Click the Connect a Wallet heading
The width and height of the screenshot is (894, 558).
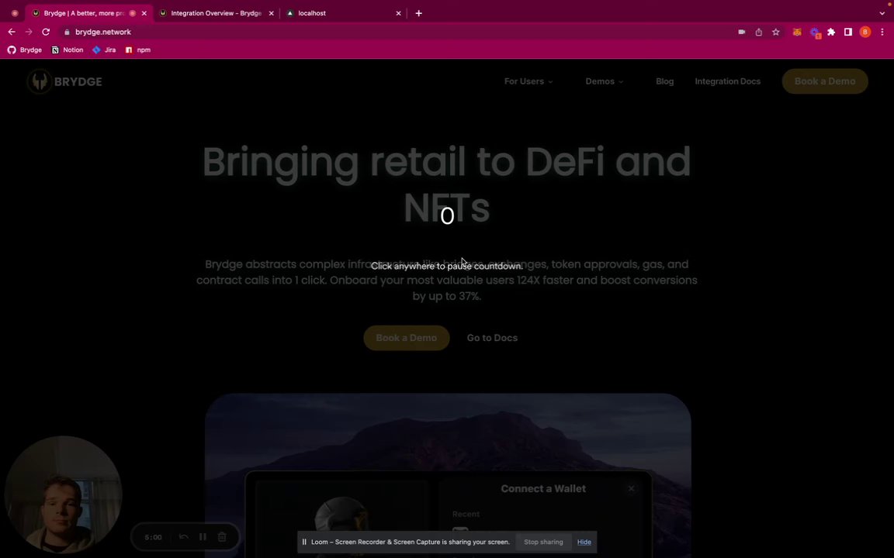coord(542,488)
